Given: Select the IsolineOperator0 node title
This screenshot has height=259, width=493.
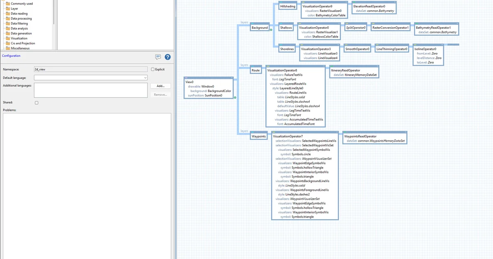Looking at the screenshot, I should tap(425, 49).
